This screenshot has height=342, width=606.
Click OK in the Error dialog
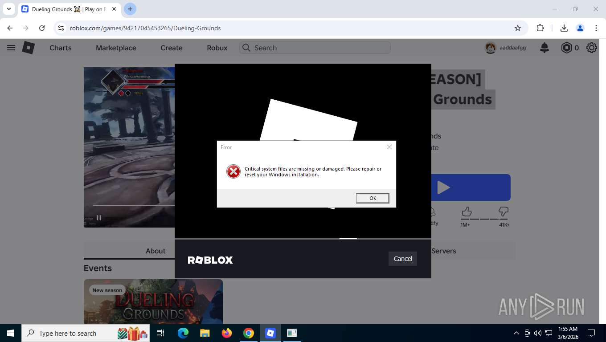tap(373, 198)
